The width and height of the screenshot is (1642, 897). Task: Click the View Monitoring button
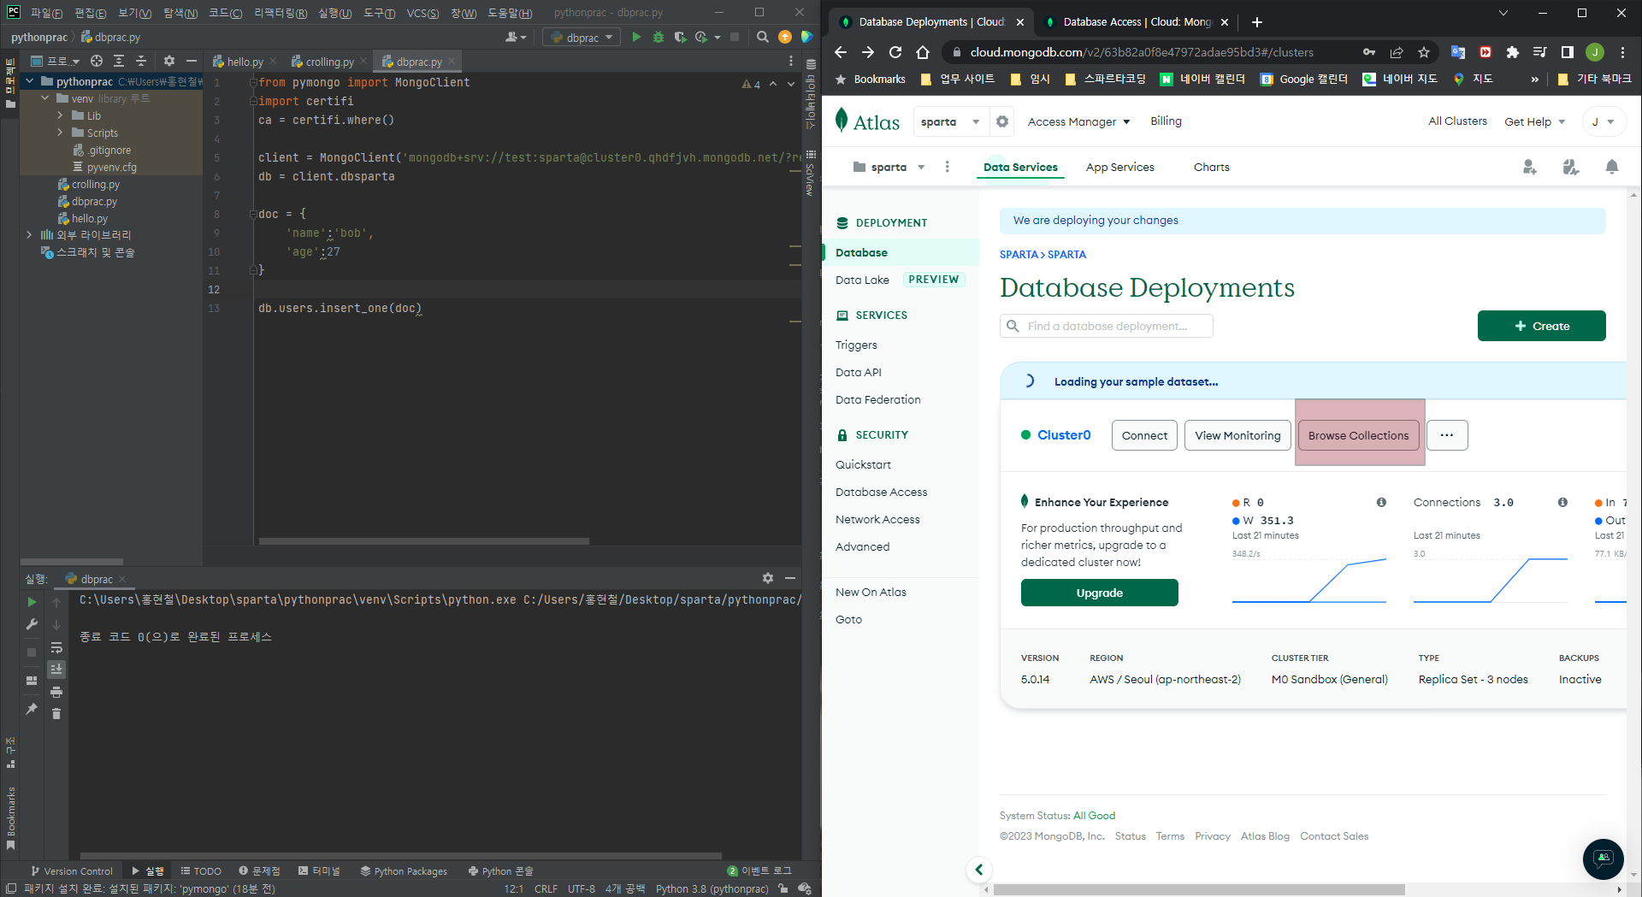pyautogui.click(x=1237, y=435)
